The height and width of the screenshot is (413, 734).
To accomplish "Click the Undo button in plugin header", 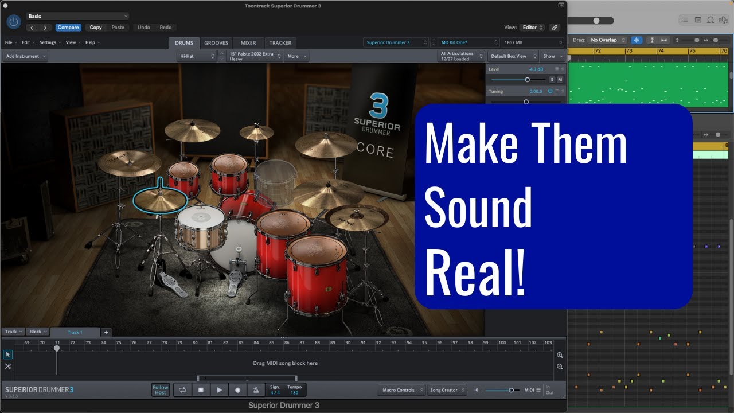I will coord(144,28).
